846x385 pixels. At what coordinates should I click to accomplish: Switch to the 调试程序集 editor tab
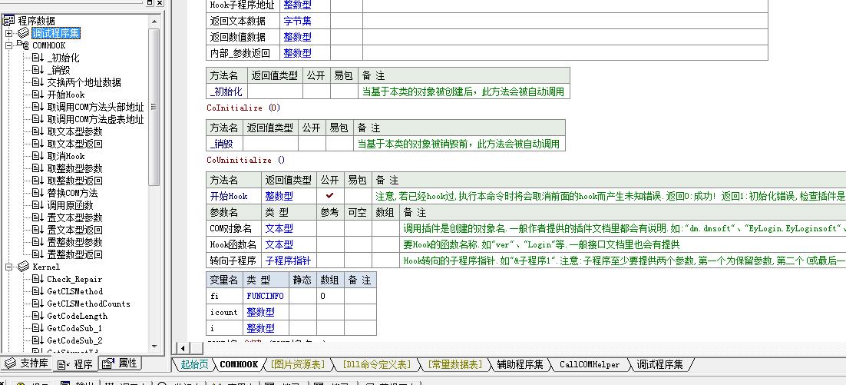(x=659, y=364)
